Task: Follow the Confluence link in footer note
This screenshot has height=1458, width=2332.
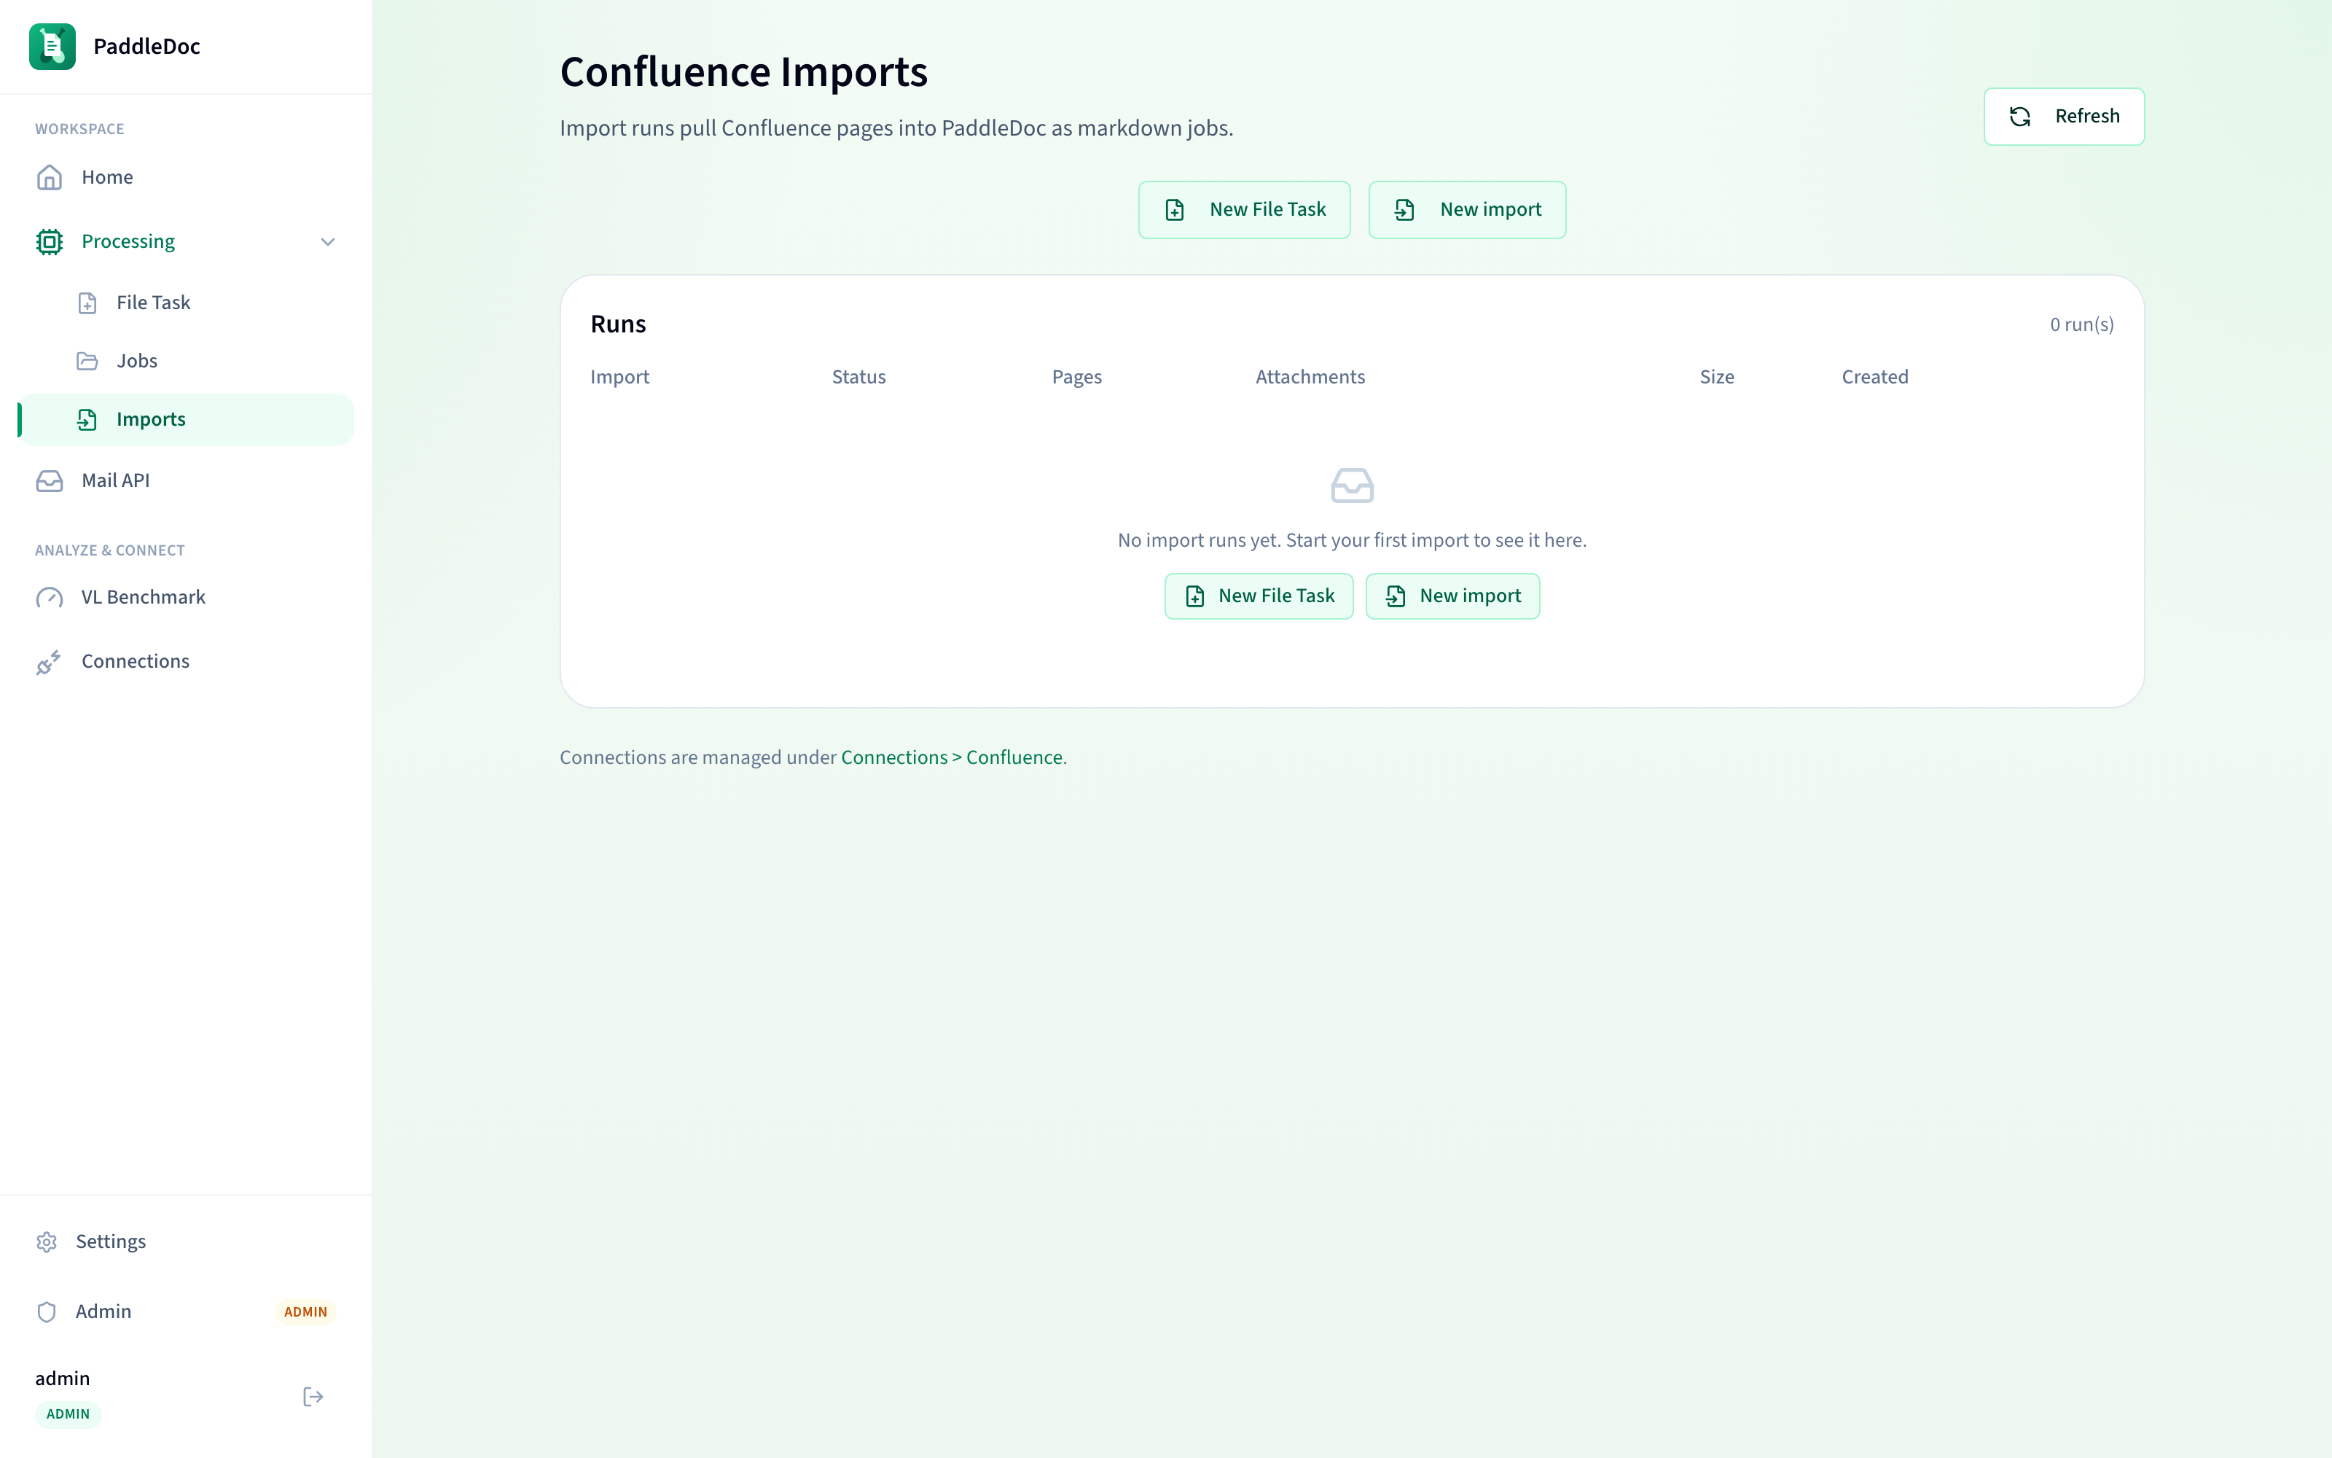Action: pos(1014,758)
